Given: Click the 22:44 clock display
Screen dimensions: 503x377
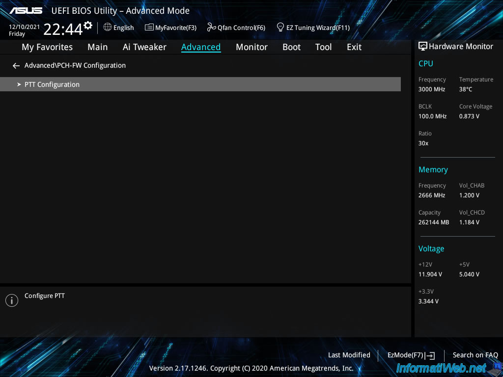Looking at the screenshot, I should pyautogui.click(x=63, y=29).
